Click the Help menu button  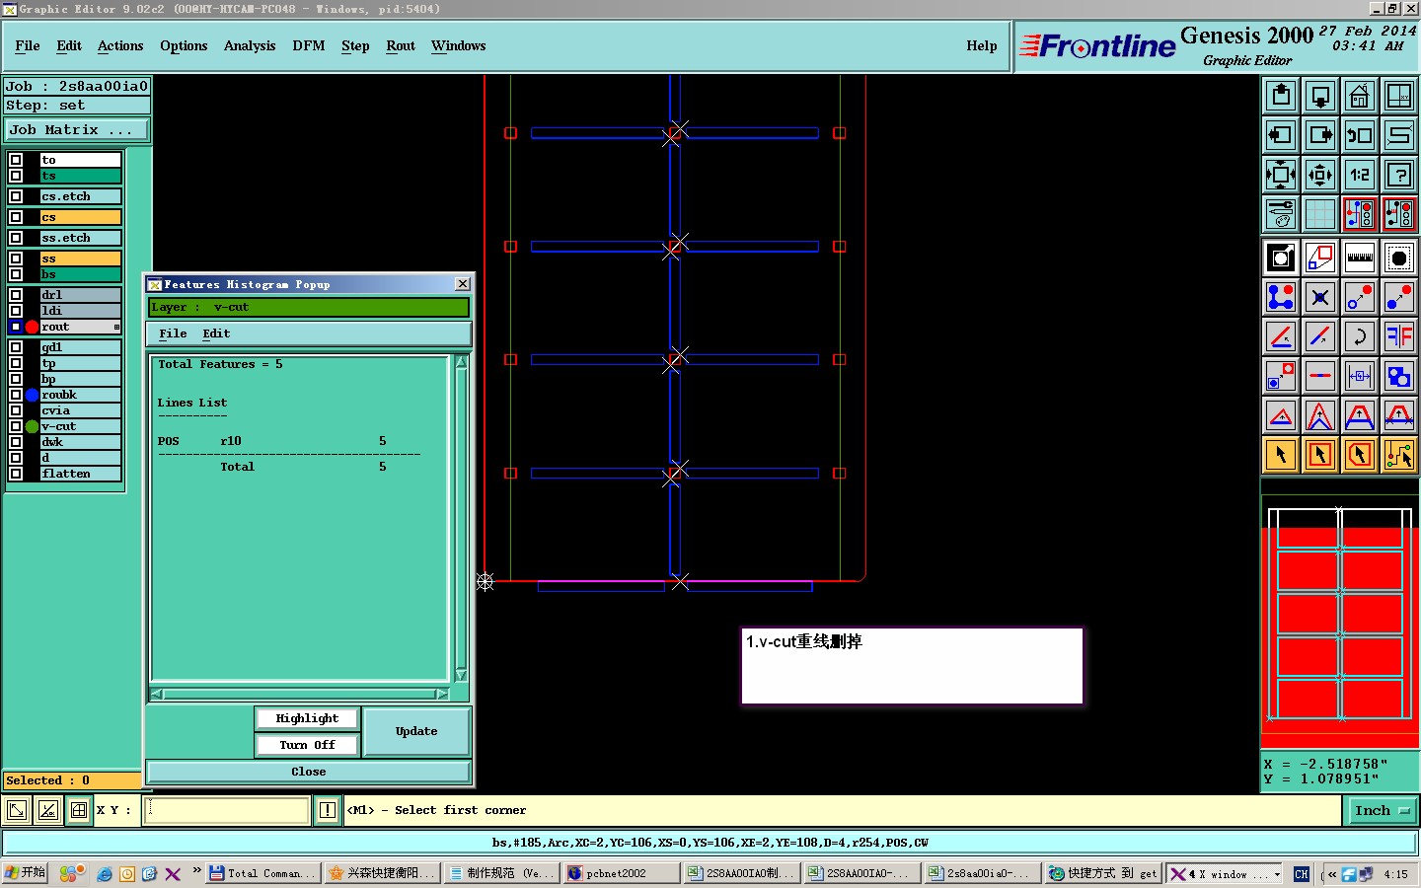tap(982, 46)
